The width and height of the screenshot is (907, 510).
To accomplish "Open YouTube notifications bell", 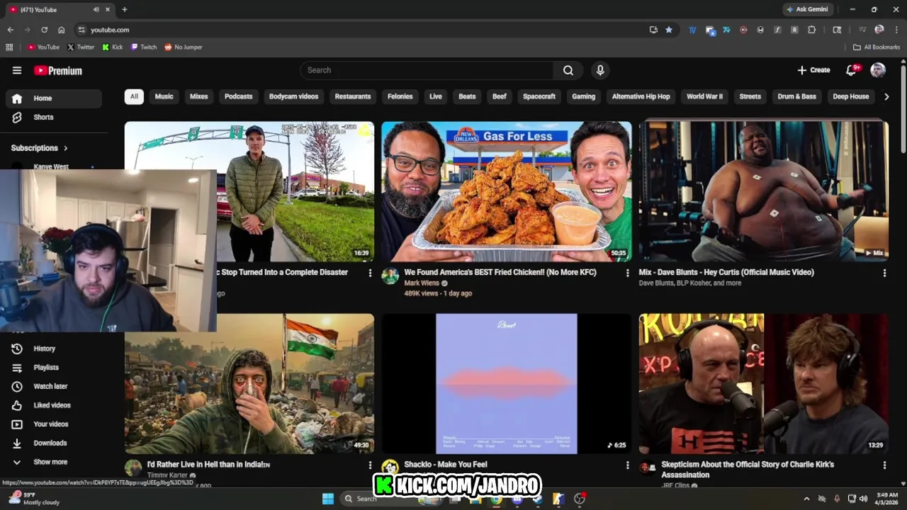I will (x=851, y=70).
